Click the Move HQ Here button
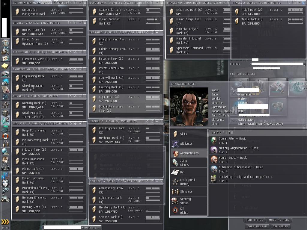The height and width of the screenshot is (230, 307). (279, 220)
